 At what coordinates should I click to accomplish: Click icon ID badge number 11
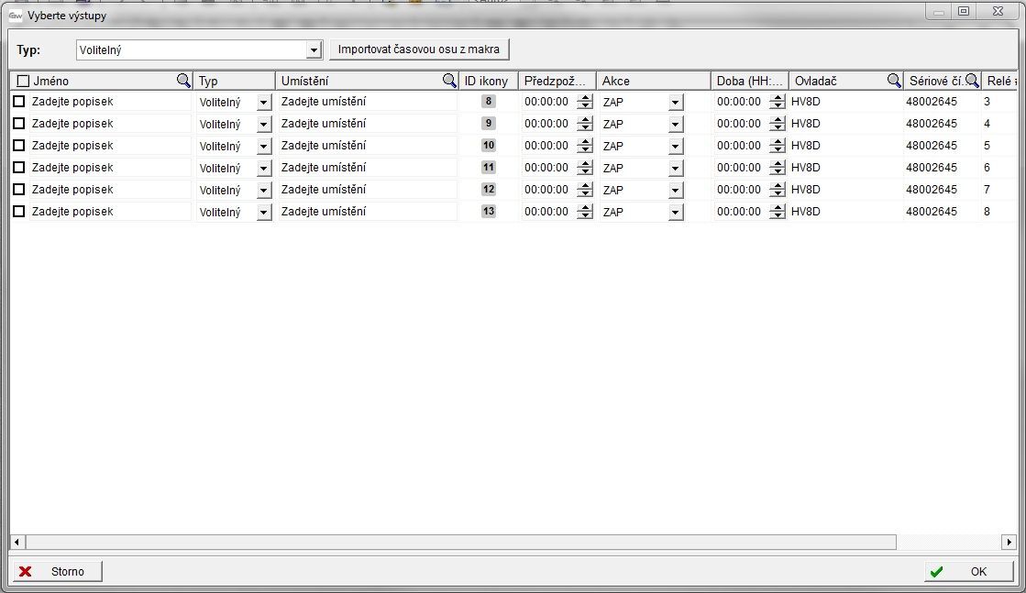click(489, 168)
